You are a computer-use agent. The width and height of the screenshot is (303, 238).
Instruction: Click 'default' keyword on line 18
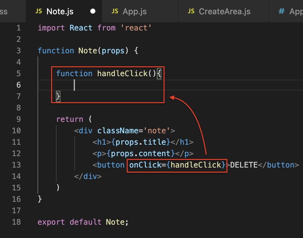coord(85,222)
